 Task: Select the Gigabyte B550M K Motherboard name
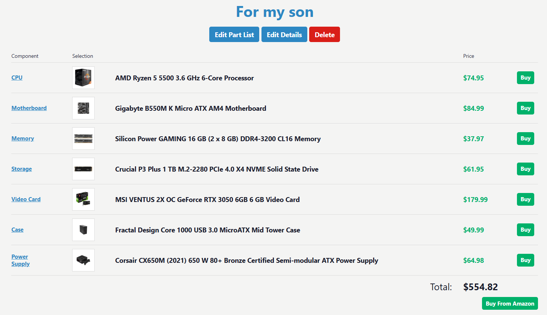click(190, 109)
